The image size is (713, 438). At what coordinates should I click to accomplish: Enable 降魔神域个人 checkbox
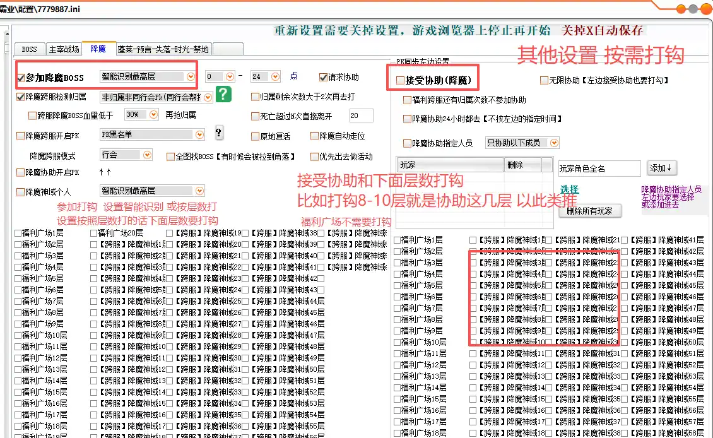coord(20,192)
